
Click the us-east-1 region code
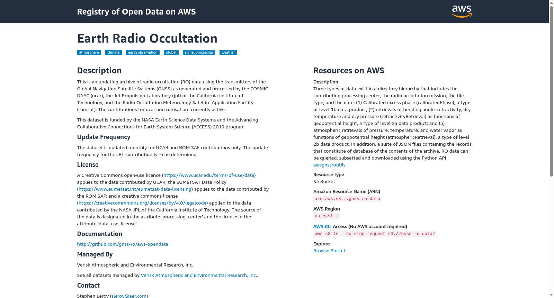(x=327, y=216)
